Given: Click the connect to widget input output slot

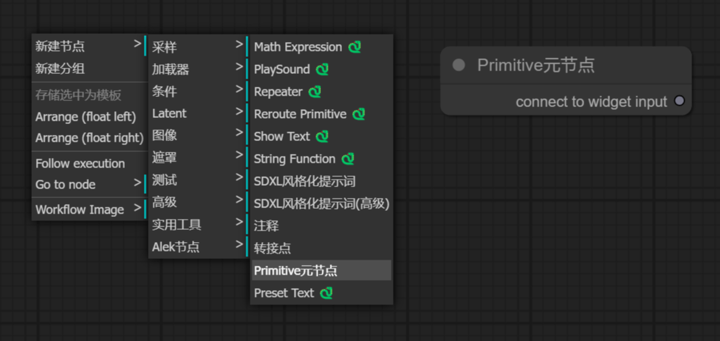Looking at the screenshot, I should [679, 101].
